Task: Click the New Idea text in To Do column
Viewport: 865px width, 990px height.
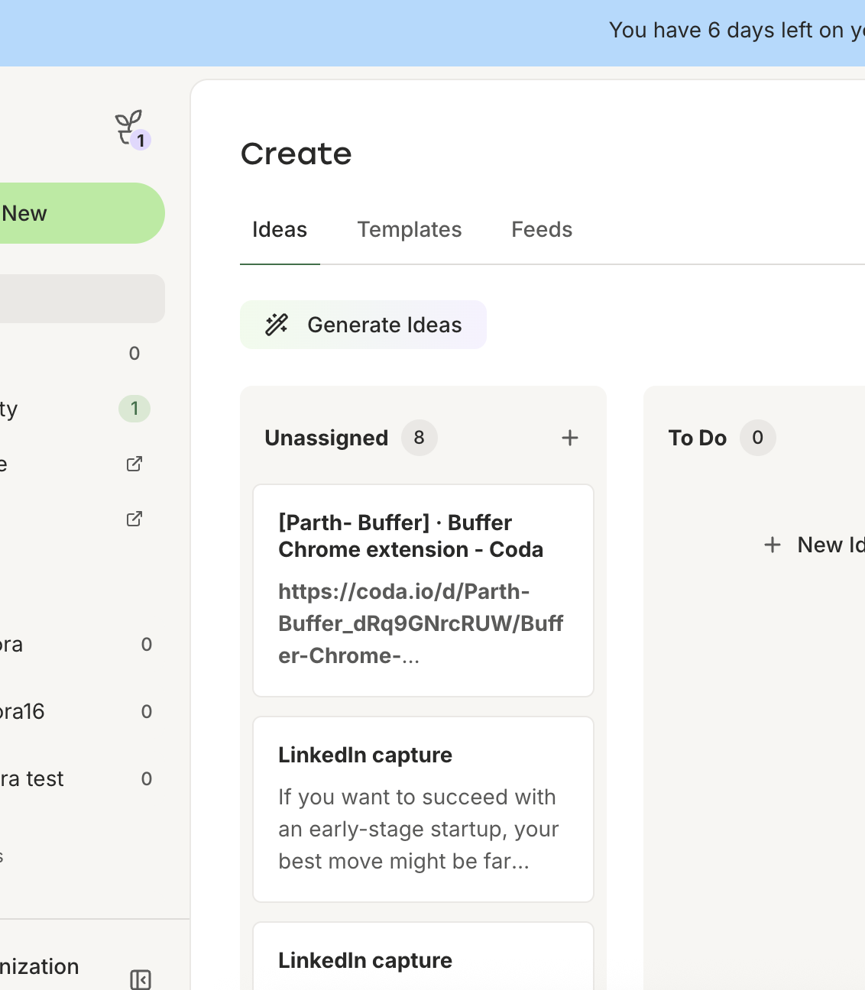Action: [x=831, y=545]
